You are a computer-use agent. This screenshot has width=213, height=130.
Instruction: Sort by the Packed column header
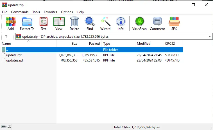point(90,44)
